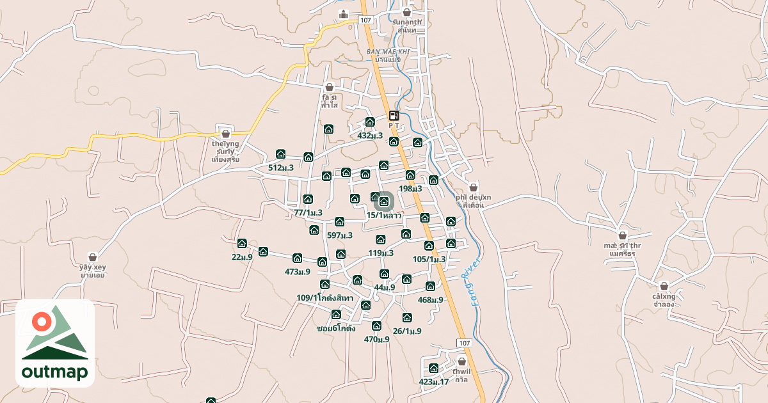768x403 pixels.
Task: Click the Fang River label
Action: tap(475, 282)
